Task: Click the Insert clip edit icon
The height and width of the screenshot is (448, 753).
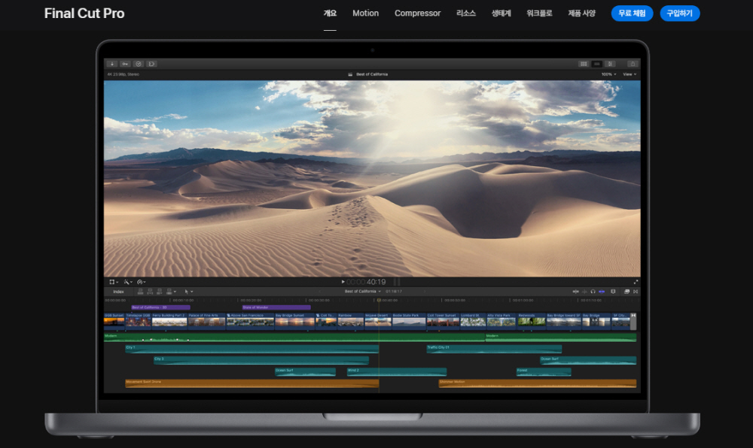Action: click(x=150, y=292)
